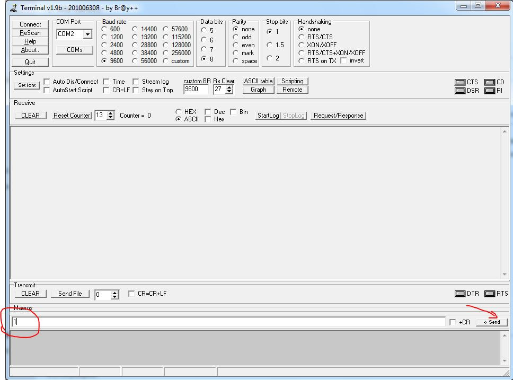Enable Stay on Top checkbox
The image size is (513, 380).
pyautogui.click(x=136, y=90)
